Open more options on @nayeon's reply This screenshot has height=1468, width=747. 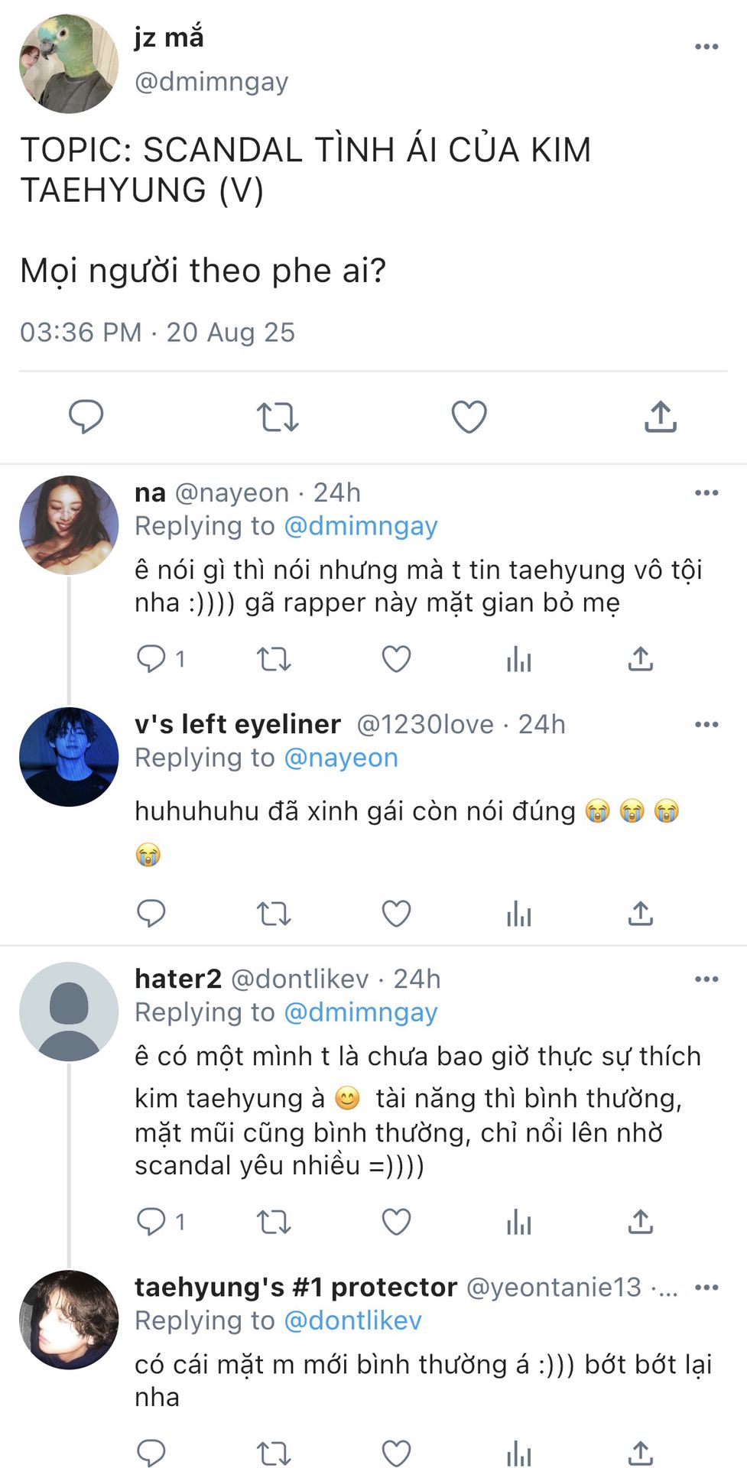click(706, 493)
